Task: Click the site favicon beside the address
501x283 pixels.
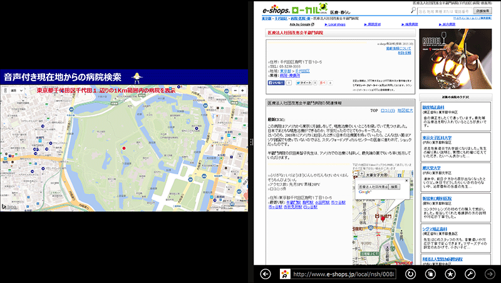Action: (x=285, y=274)
